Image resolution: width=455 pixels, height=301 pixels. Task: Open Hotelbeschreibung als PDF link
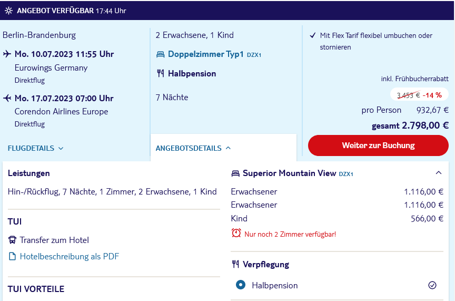(70, 256)
